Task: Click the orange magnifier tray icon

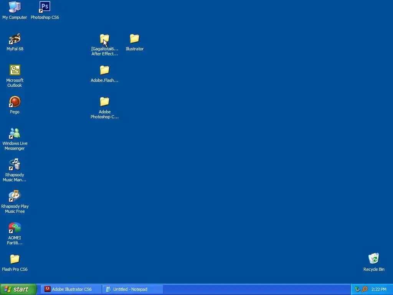Action: pyautogui.click(x=365, y=289)
